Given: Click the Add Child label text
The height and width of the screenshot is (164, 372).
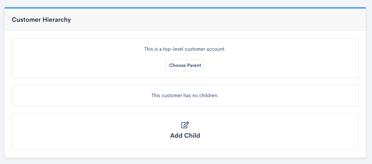Looking at the screenshot, I should (x=185, y=135).
